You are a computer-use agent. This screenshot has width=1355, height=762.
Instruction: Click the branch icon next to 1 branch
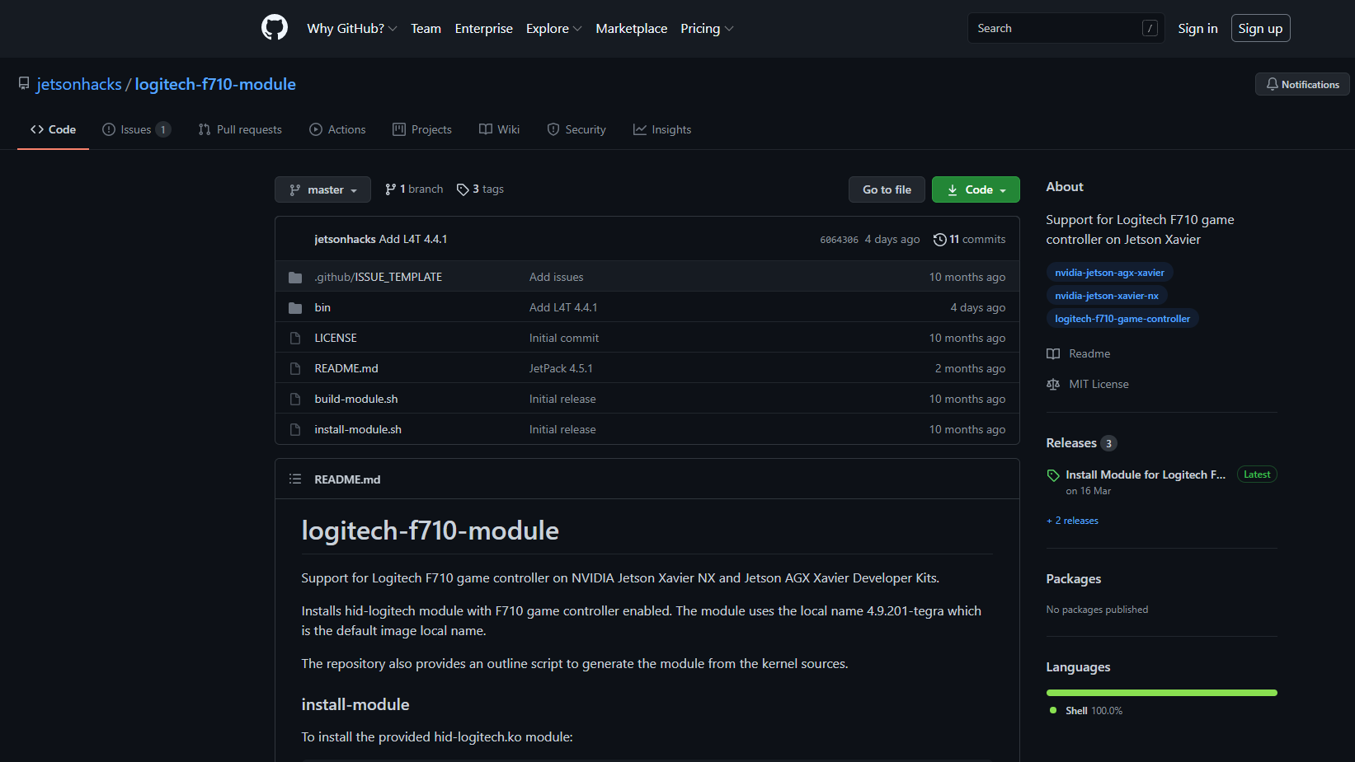(390, 189)
